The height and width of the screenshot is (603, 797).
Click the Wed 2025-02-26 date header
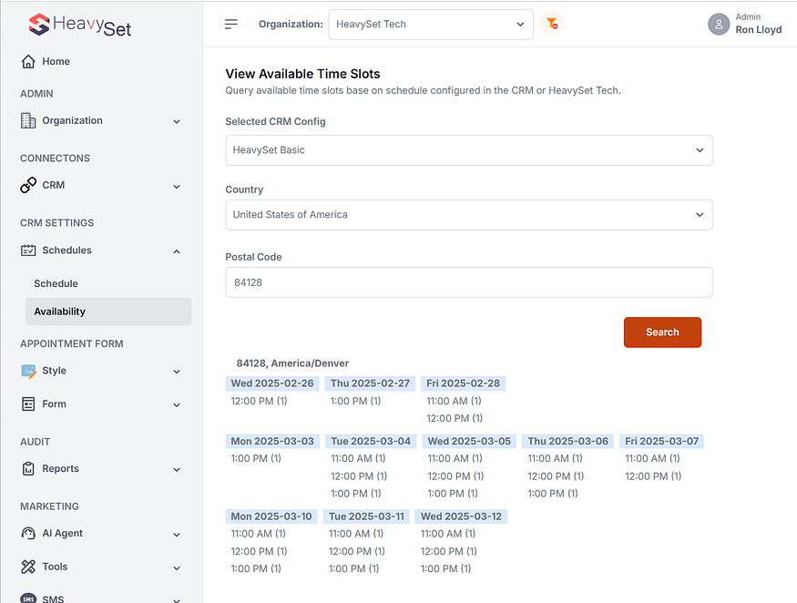[272, 383]
